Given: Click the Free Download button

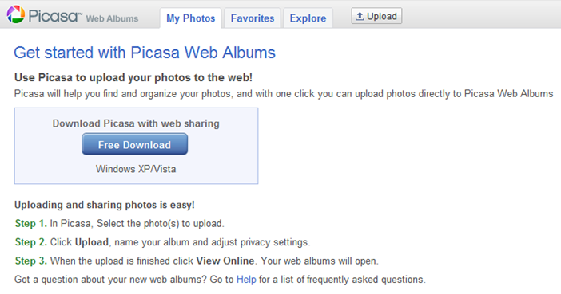Looking at the screenshot, I should pos(134,144).
